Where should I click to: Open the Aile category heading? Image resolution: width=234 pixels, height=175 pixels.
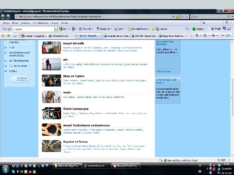(66, 60)
